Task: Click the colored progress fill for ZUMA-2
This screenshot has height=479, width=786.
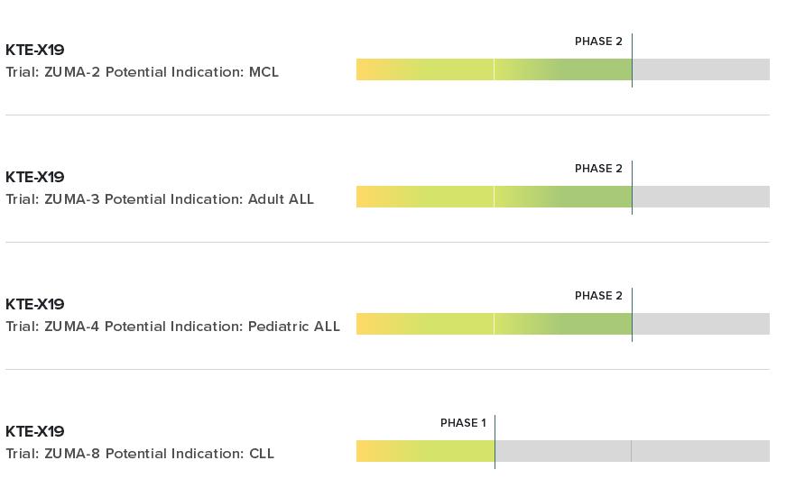Action: pos(494,69)
